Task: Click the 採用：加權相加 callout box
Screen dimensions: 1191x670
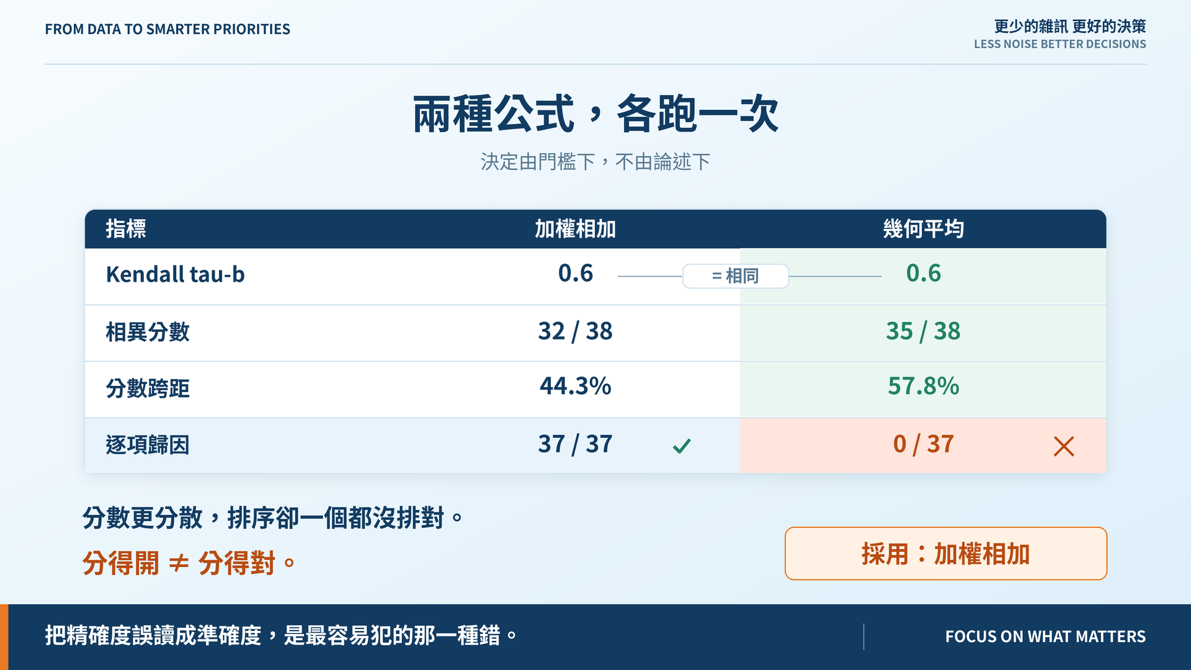Action: [x=945, y=553]
